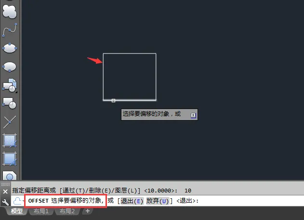304x220 pixels.
Task: Select the Hatch tool
Action: (10, 140)
